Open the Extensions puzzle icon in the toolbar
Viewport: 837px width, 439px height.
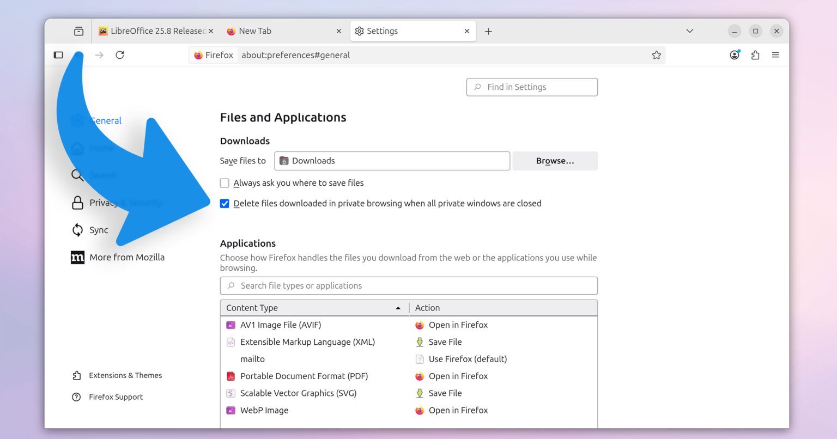(x=755, y=55)
